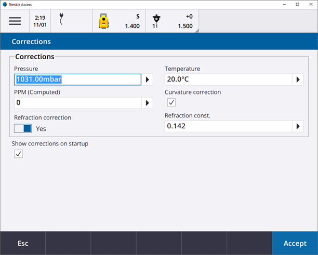Viewport: 318px width, 255px height.
Task: Click the Refraction const. value field
Action: (x=228, y=126)
